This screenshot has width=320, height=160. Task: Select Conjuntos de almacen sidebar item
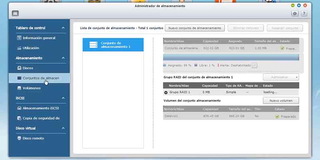click(39, 78)
